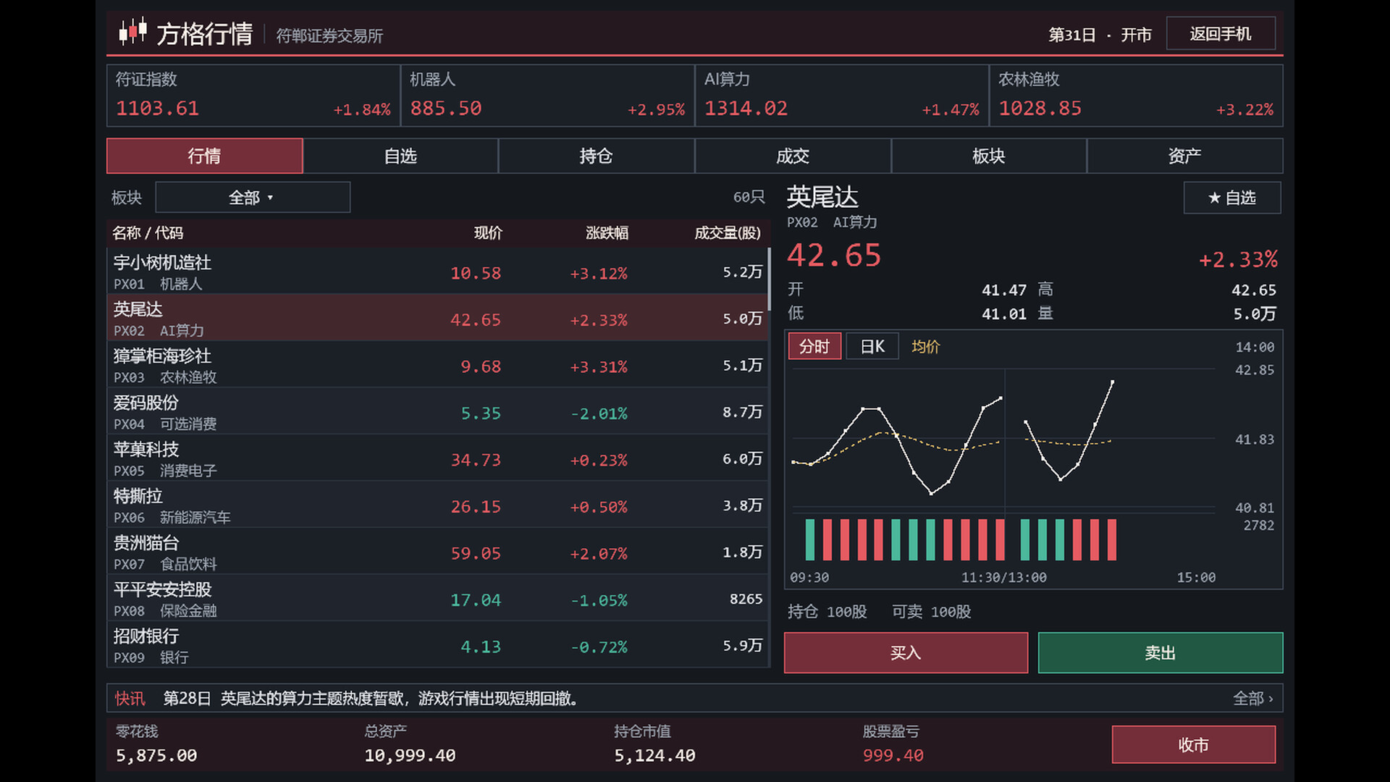
Task: Click the 卖出 sell button
Action: coord(1161,652)
